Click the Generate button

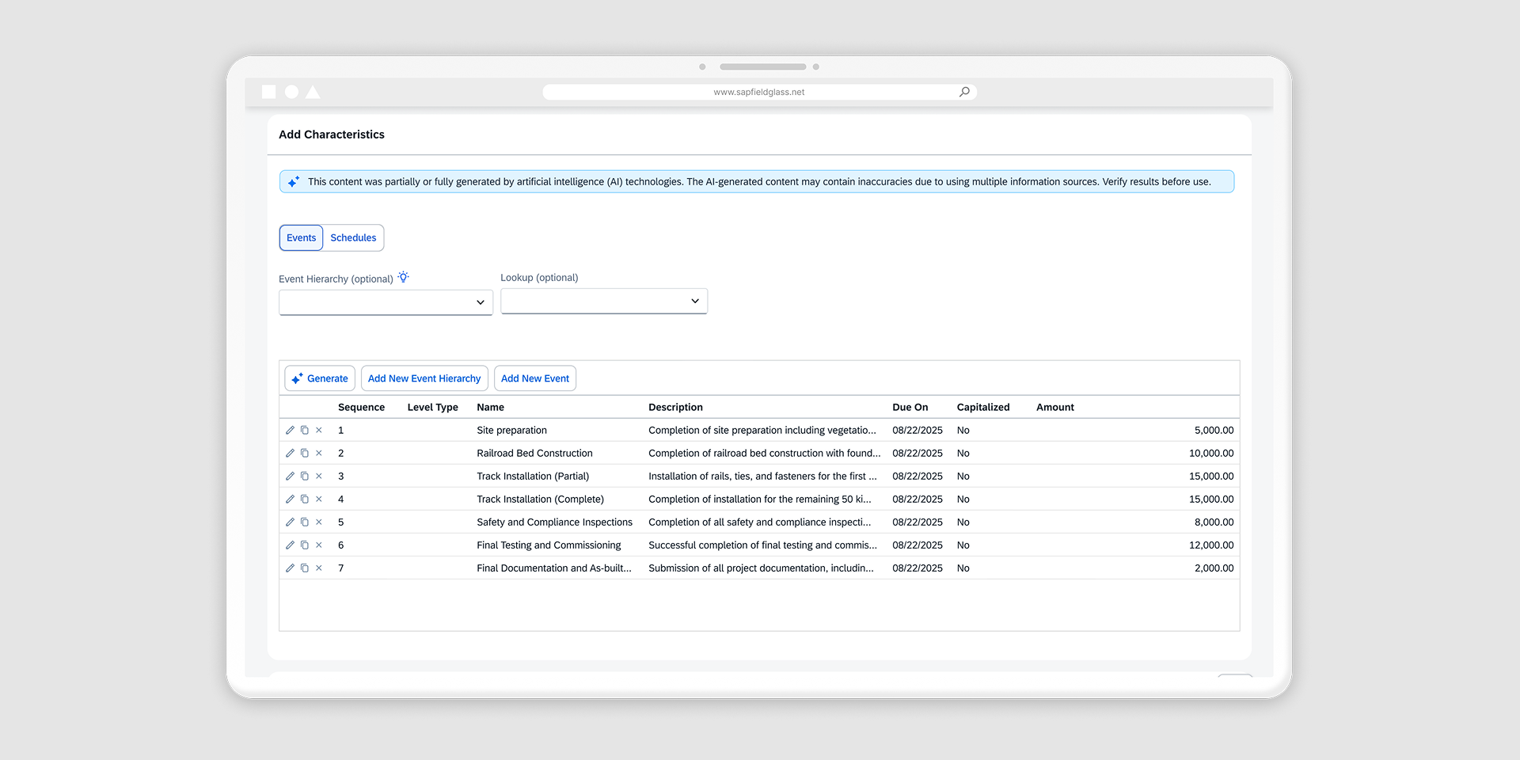pos(320,378)
